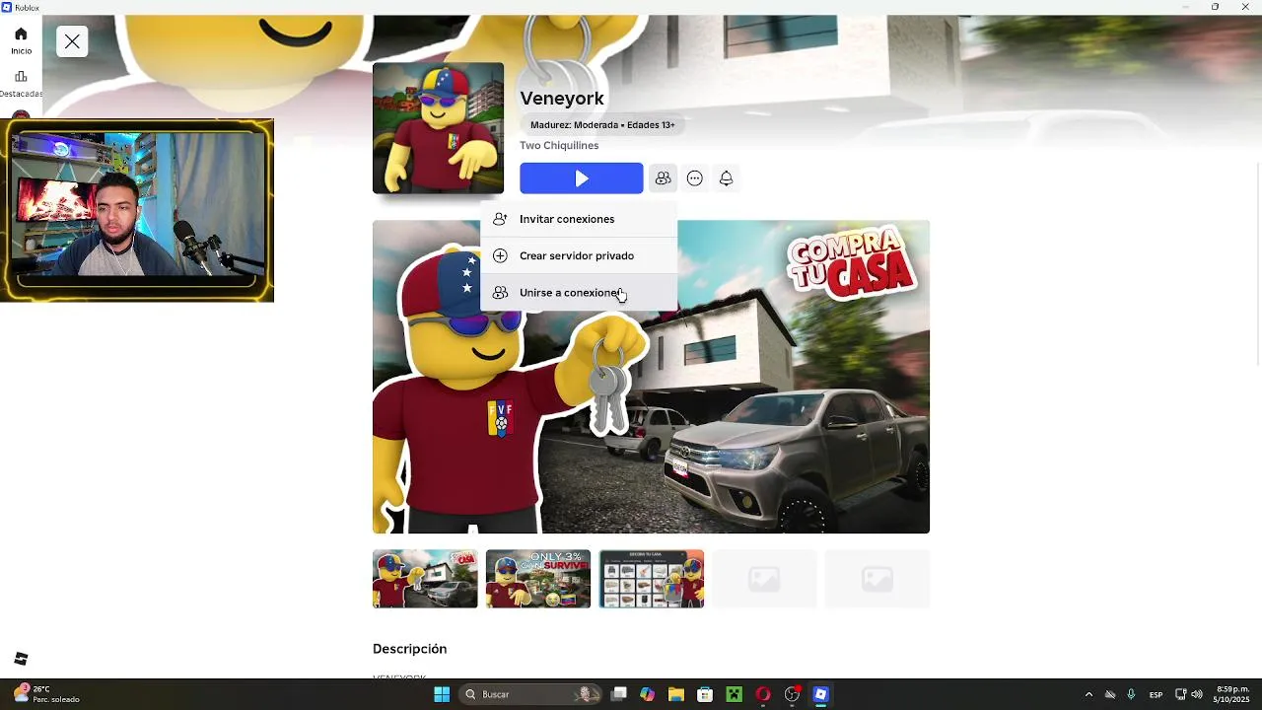Open File Explorer from the taskbar
The width and height of the screenshot is (1262, 710).
(x=675, y=694)
